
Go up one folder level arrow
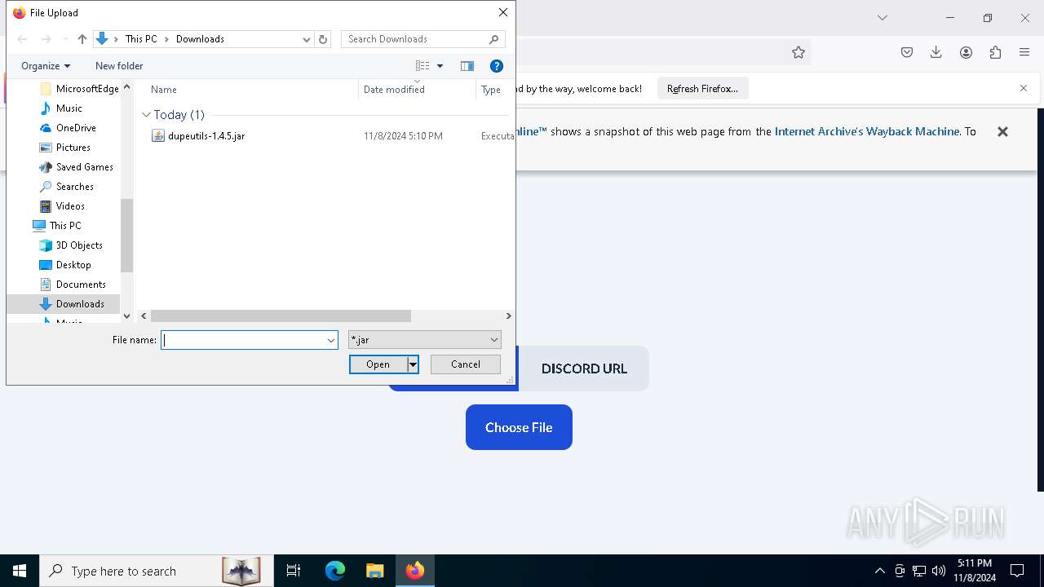pyautogui.click(x=82, y=39)
